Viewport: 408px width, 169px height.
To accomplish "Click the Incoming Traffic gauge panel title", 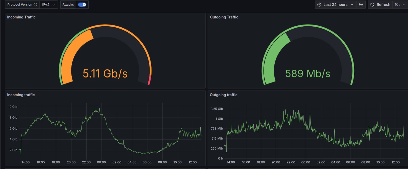I will pyautogui.click(x=21, y=17).
